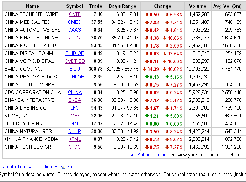Click the NZT ticker link
This screenshot has height=182, width=246.
pos(75,123)
